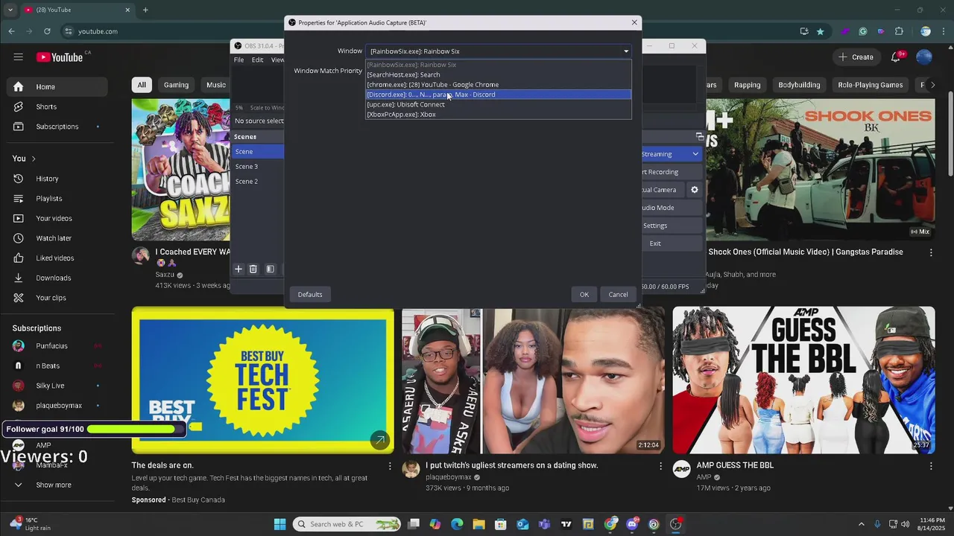954x536 pixels.
Task: Click the OBS Exit button
Action: [x=671, y=243]
